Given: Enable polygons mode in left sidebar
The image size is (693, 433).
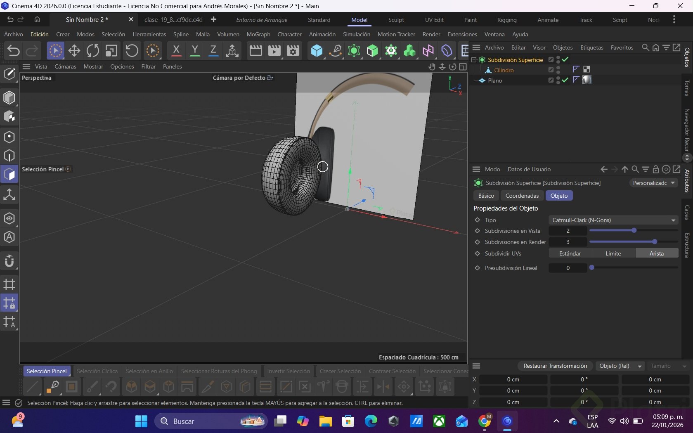Looking at the screenshot, I should [x=9, y=174].
